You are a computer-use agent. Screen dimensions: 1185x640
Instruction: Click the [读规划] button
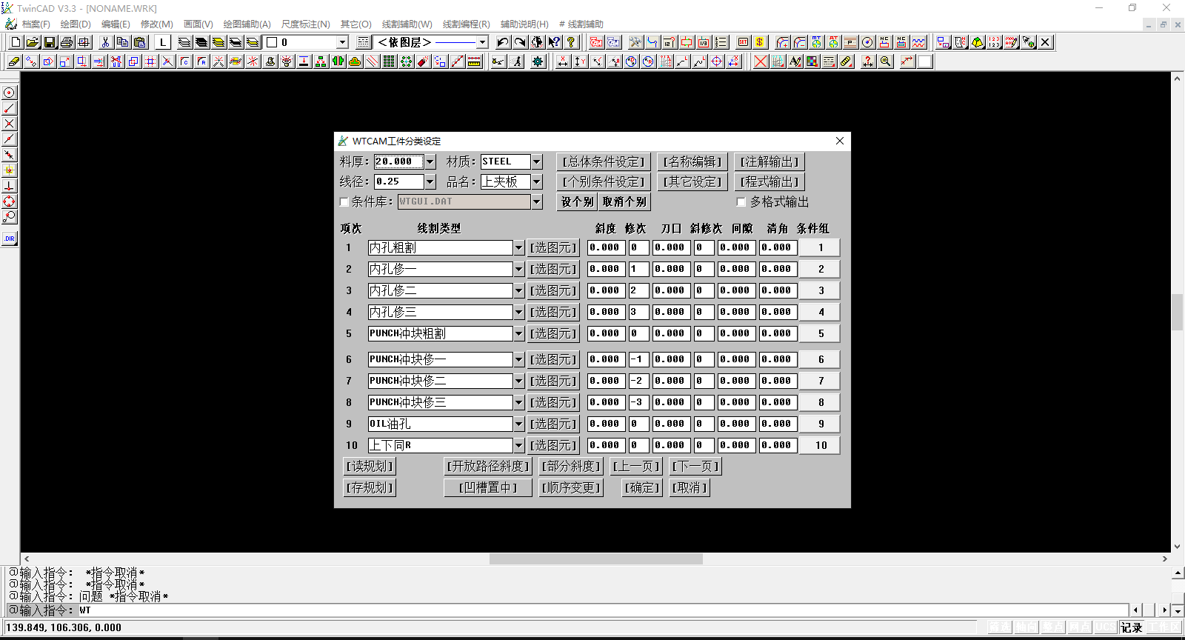click(370, 466)
